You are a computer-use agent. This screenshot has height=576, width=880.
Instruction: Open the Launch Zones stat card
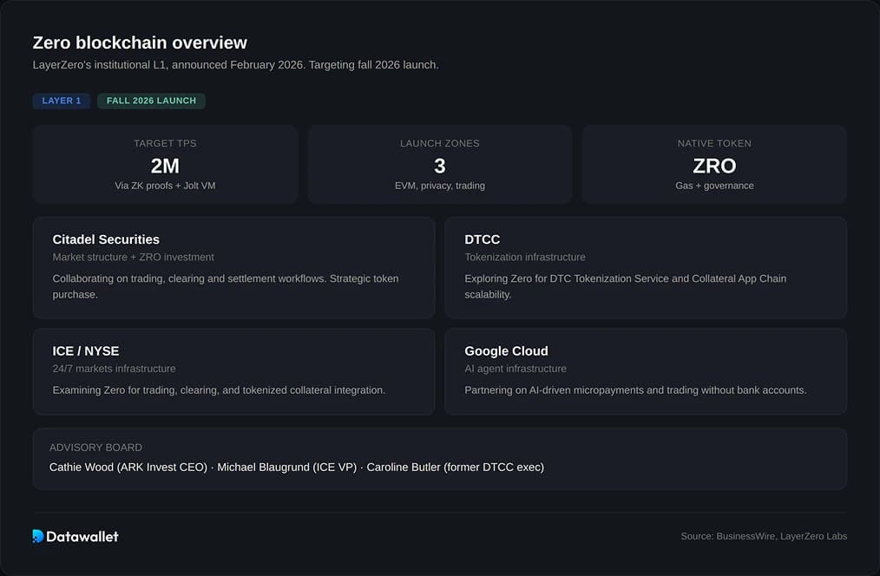click(439, 165)
